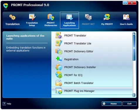
Task: Click the application list scrollbar thumb
Action: pyautogui.click(x=134, y=48)
